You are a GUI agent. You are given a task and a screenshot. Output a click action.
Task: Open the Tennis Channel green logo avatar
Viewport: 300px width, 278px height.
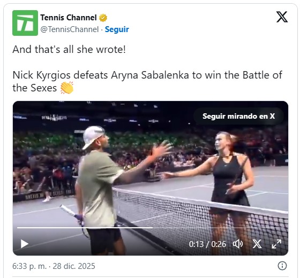[25, 23]
